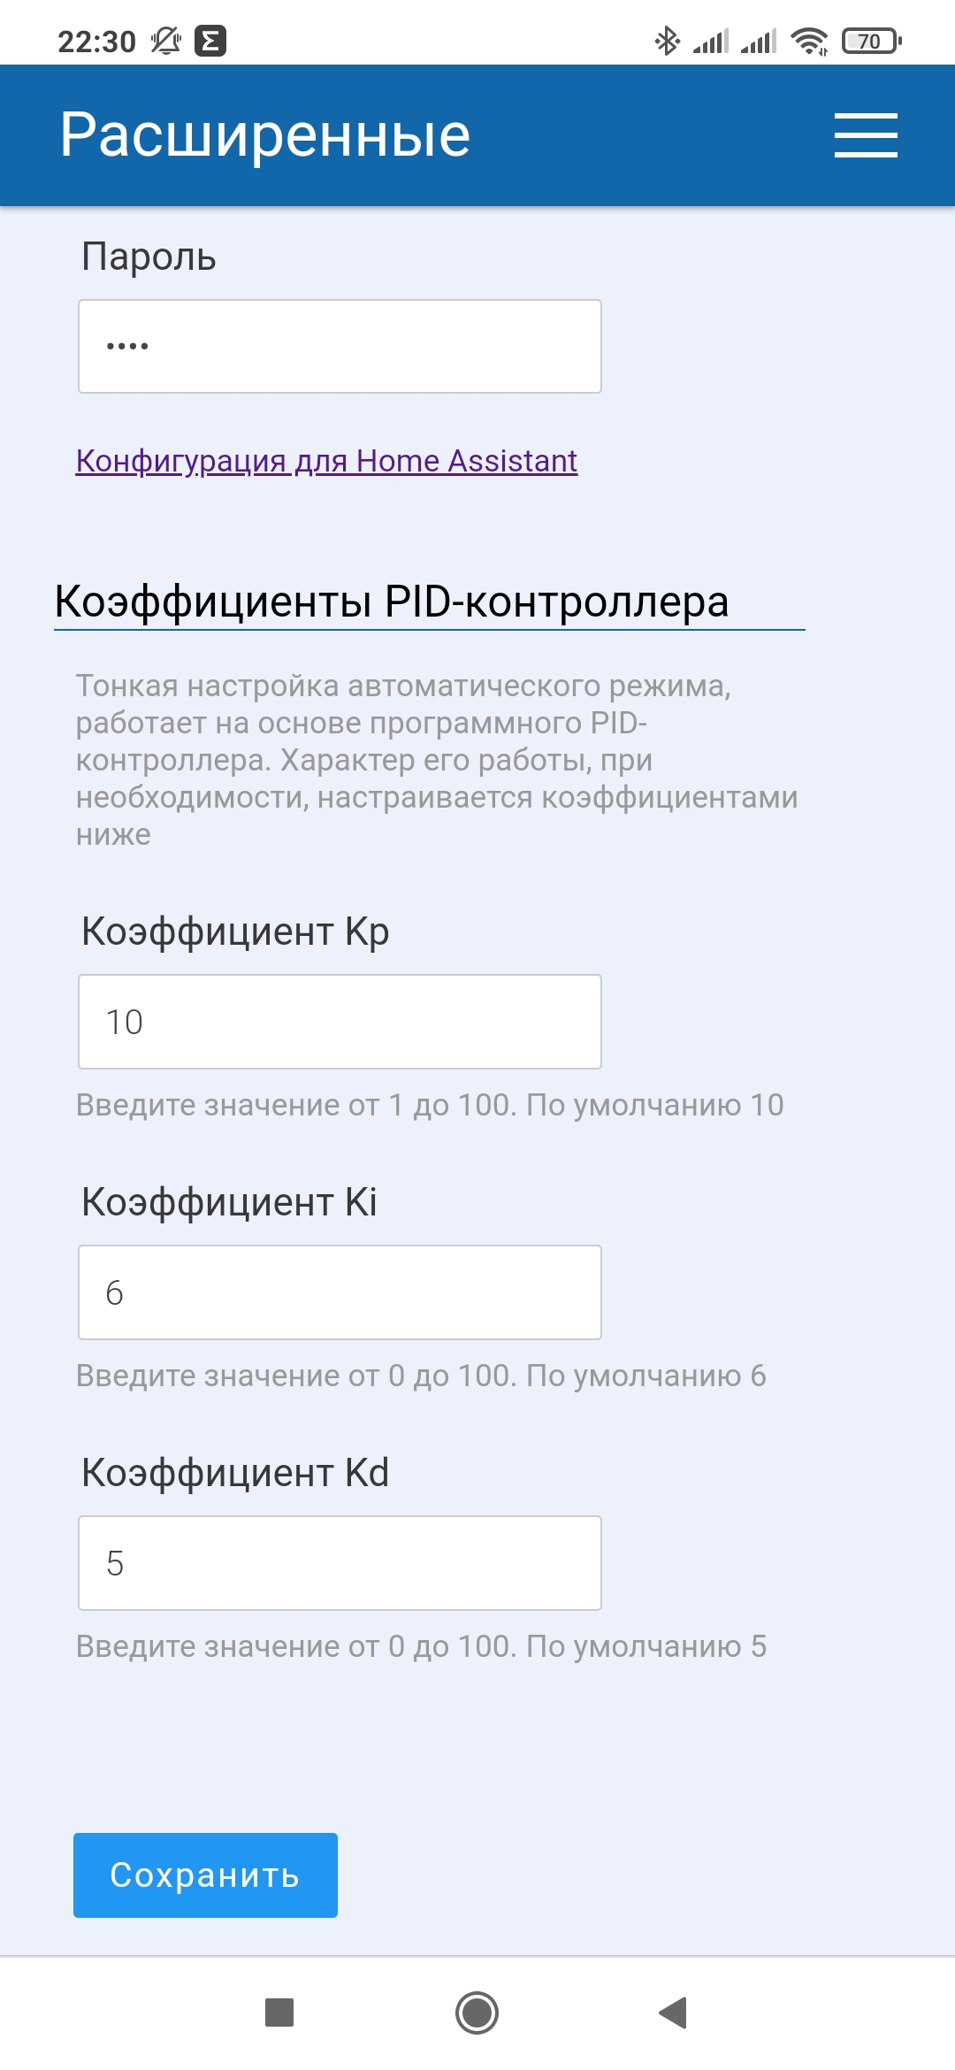Image resolution: width=955 pixels, height=2070 pixels.
Task: Tap the Bluetooth status icon
Action: [x=667, y=41]
